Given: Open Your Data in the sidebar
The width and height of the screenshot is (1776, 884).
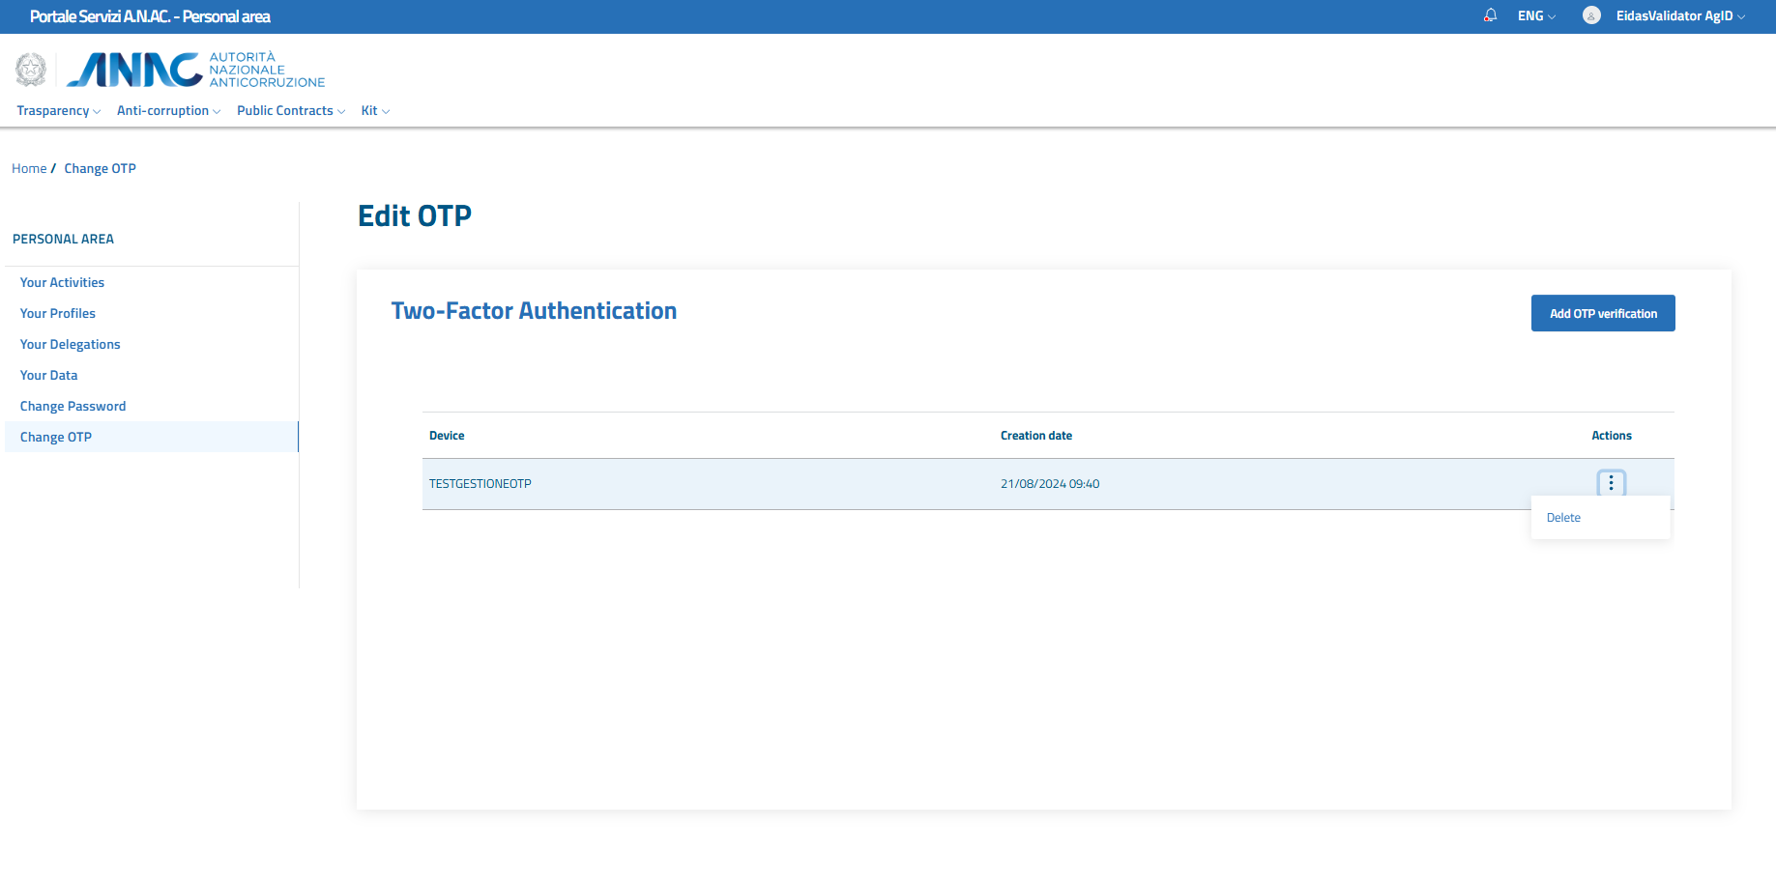Looking at the screenshot, I should (x=49, y=376).
